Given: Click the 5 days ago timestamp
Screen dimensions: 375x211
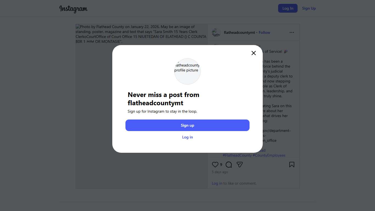Looking at the screenshot, I should tap(220, 172).
